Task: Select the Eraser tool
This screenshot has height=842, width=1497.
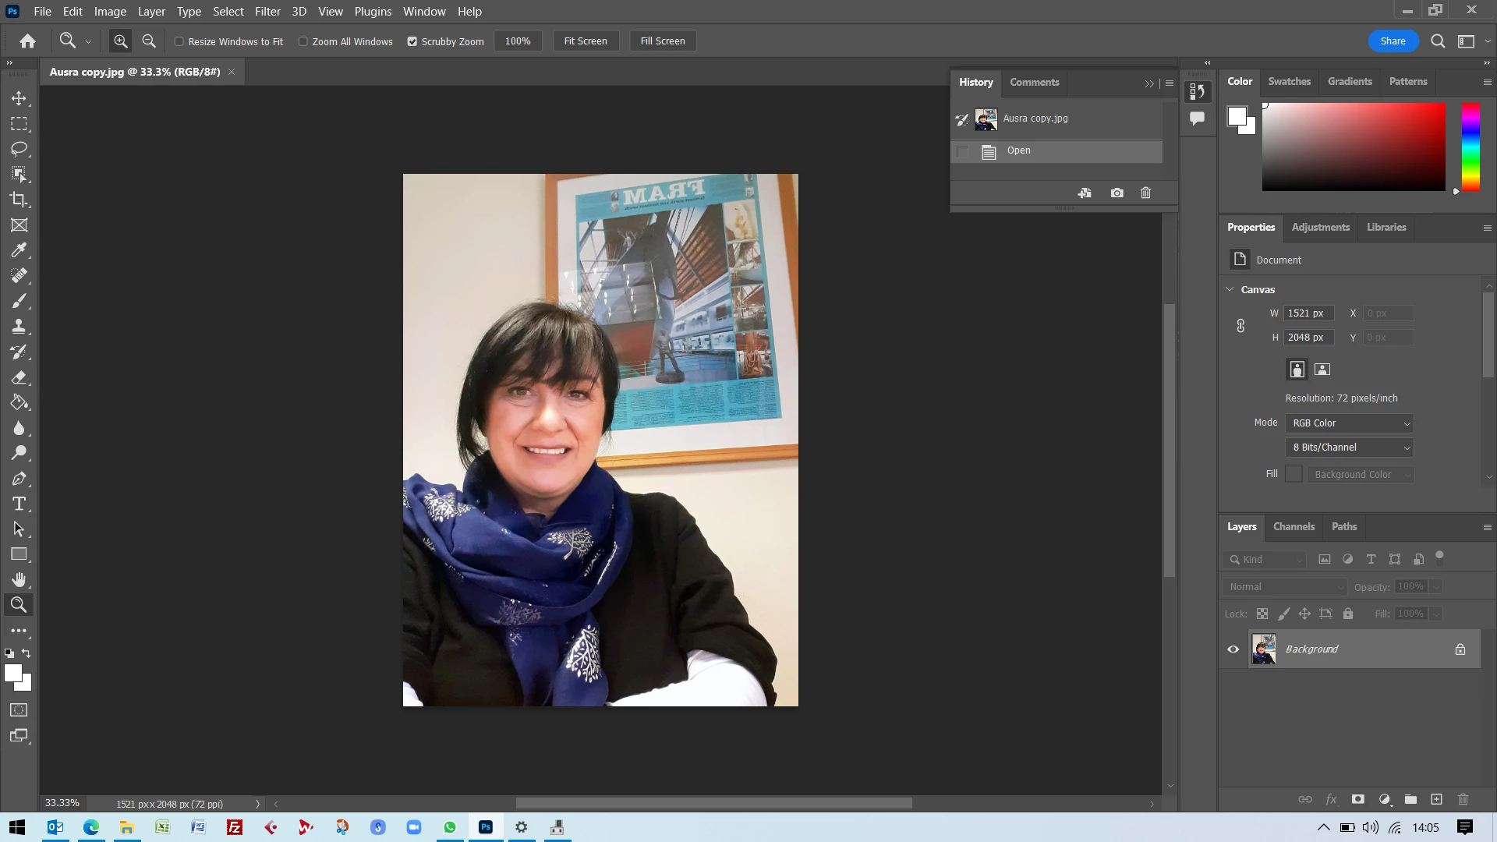Action: [19, 377]
